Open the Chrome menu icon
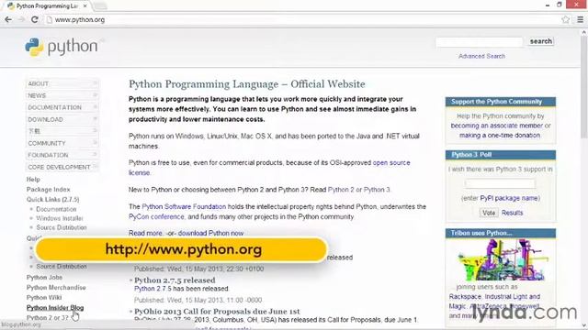 click(580, 19)
